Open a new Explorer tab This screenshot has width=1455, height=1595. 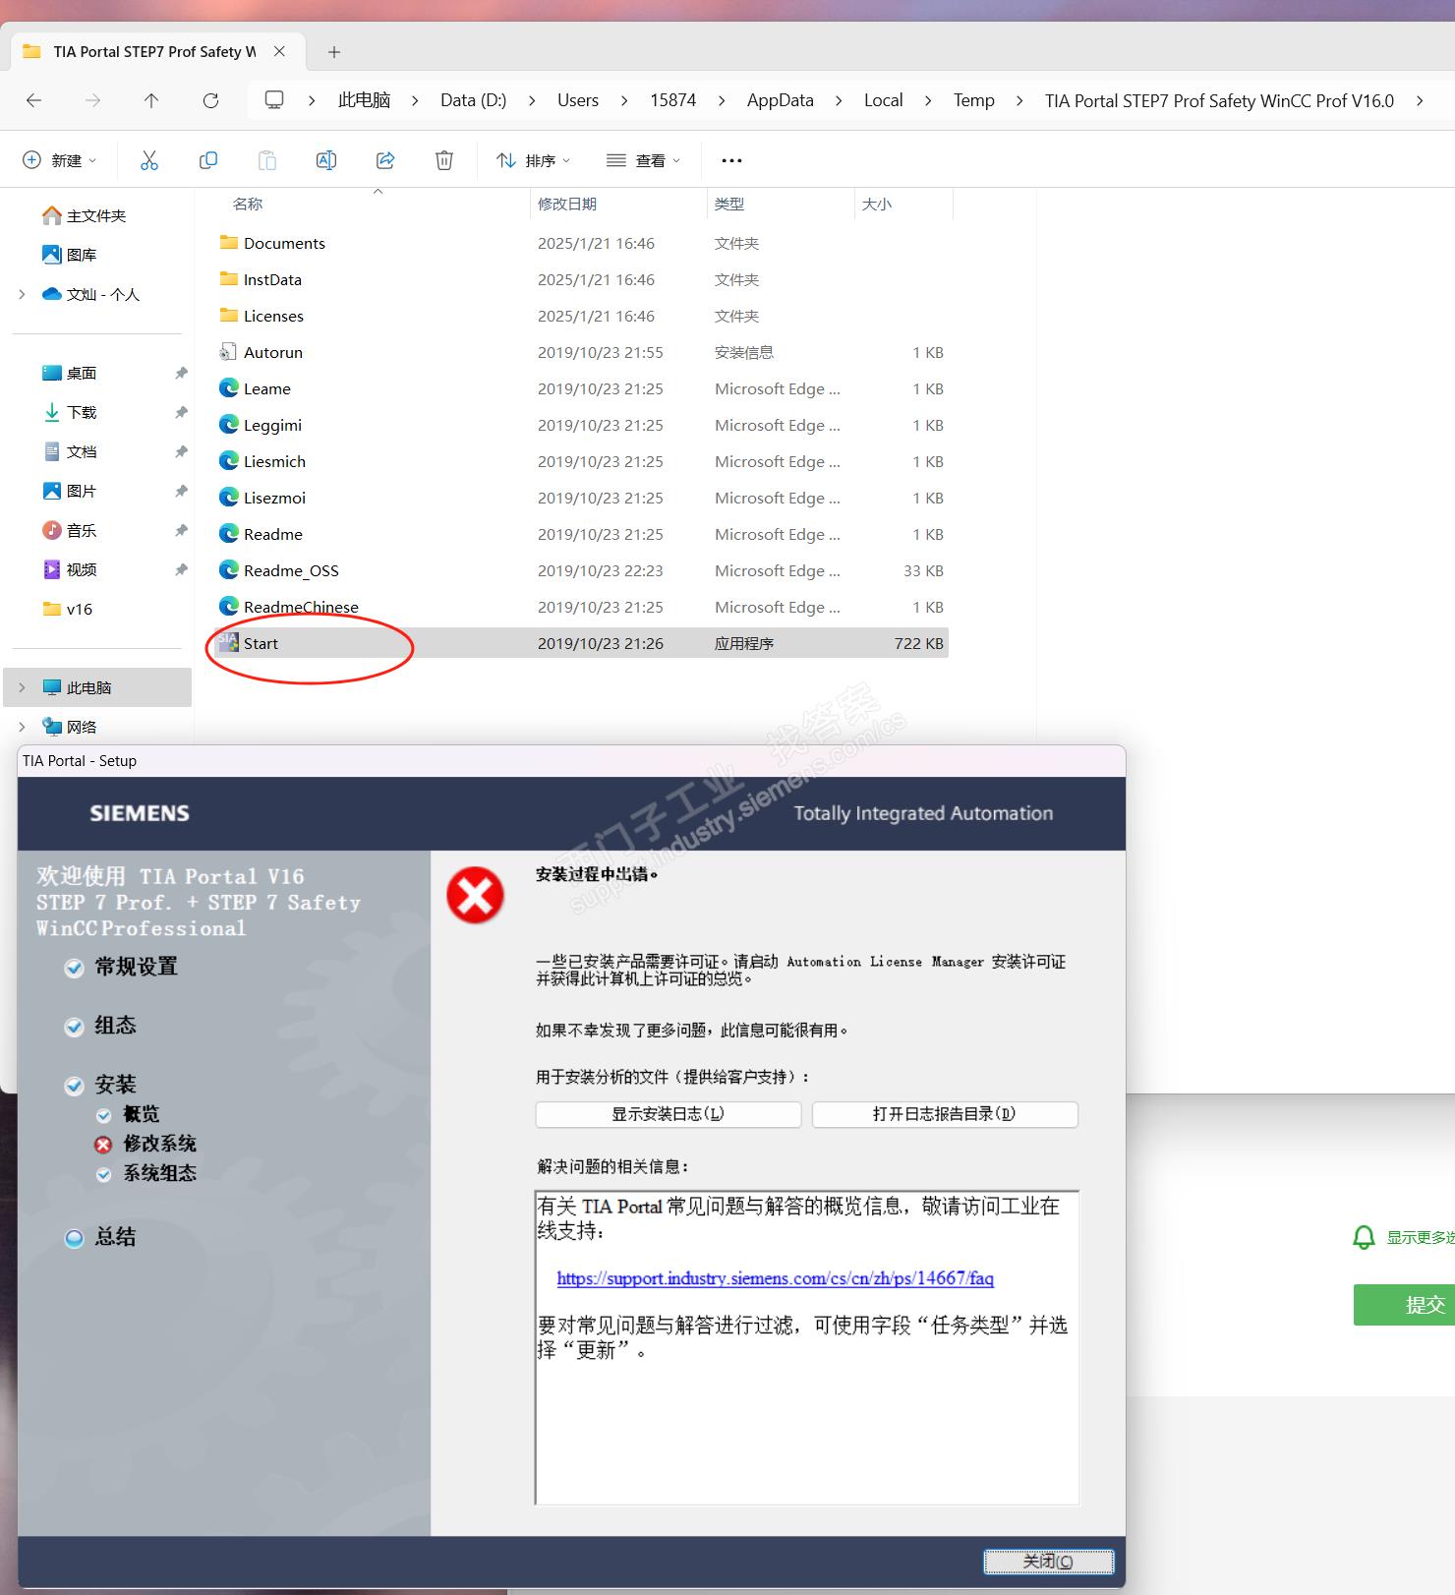pos(334,52)
